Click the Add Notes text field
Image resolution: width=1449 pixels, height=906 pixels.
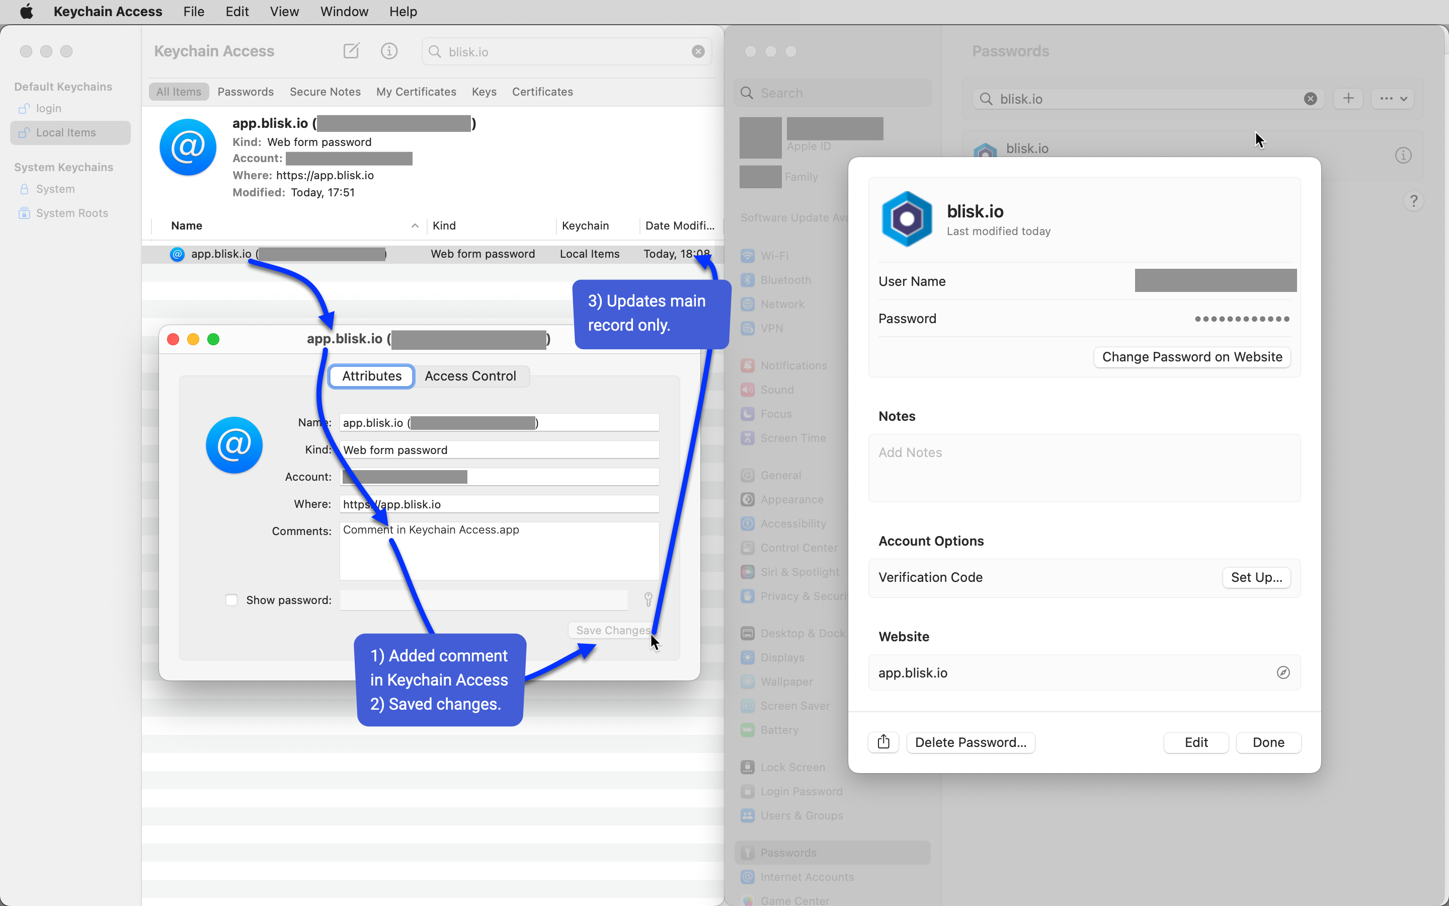[x=1084, y=468]
